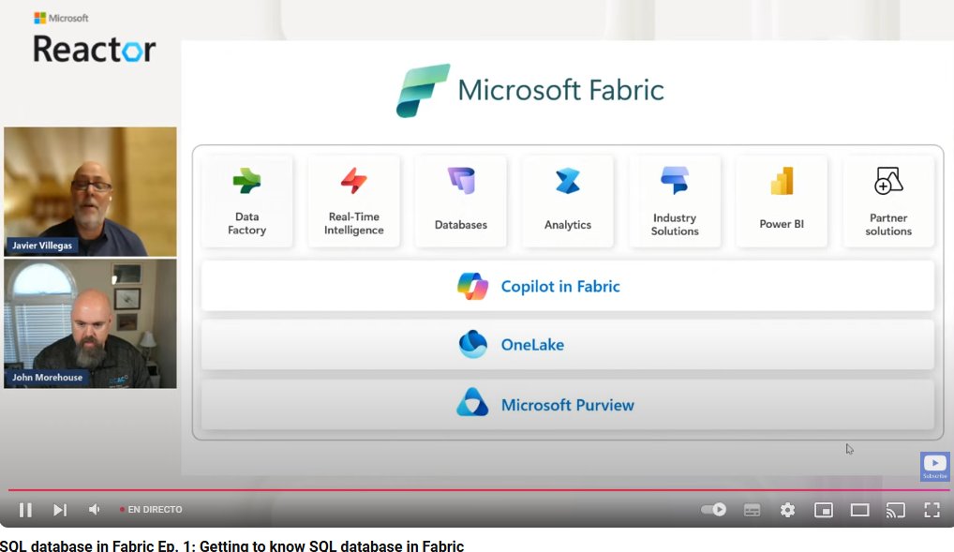Image resolution: width=954 pixels, height=552 pixels.
Task: Click the 'Analytics' label text
Action: (568, 225)
